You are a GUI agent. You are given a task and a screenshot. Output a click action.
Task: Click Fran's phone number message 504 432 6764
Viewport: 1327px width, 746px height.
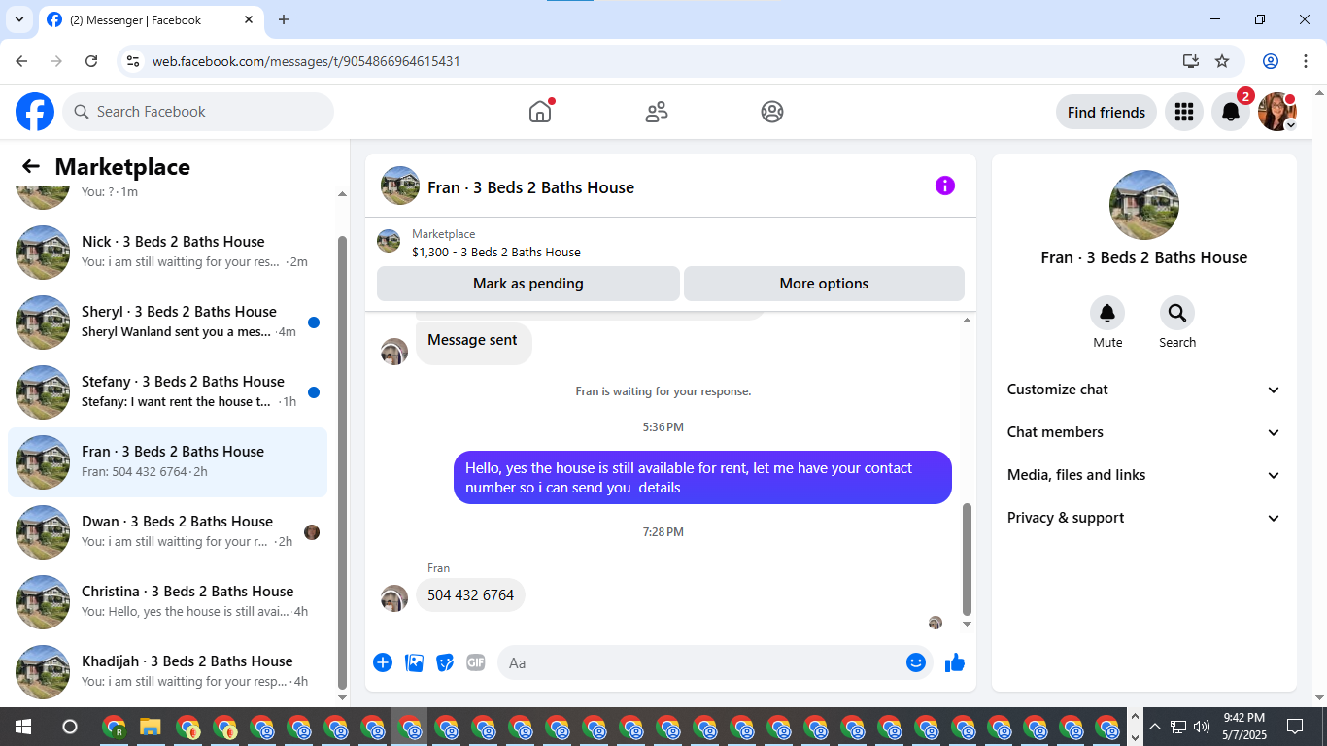[470, 594]
